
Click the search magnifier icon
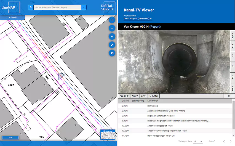point(31,7)
